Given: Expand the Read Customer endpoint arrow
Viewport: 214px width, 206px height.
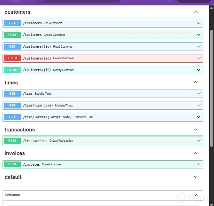Looking at the screenshot, I should click(x=198, y=47).
